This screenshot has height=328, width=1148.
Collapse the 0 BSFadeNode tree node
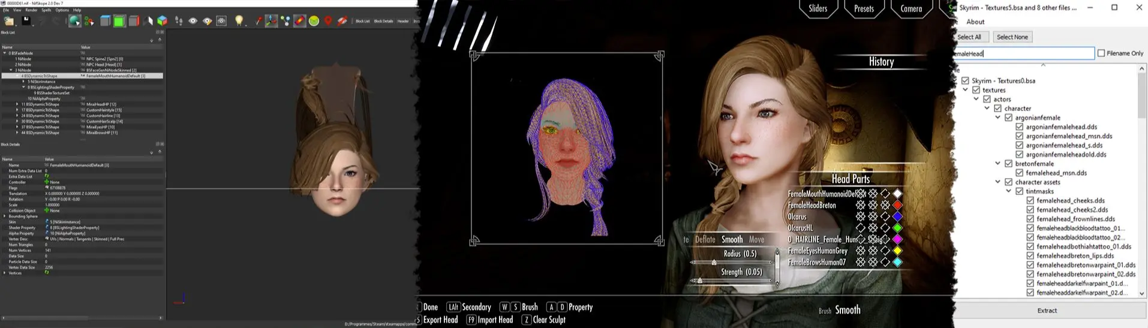point(4,53)
